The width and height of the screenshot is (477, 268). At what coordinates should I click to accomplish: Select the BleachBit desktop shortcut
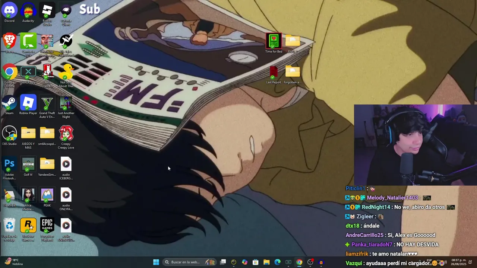coord(9,197)
